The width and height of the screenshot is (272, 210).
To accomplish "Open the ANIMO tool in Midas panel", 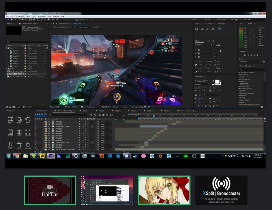I will coord(19,133).
